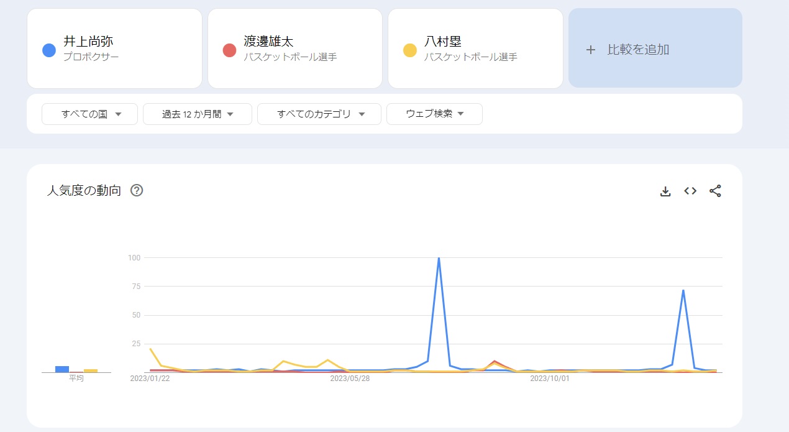Click the red dot beside 渡邊雄太

(229, 50)
